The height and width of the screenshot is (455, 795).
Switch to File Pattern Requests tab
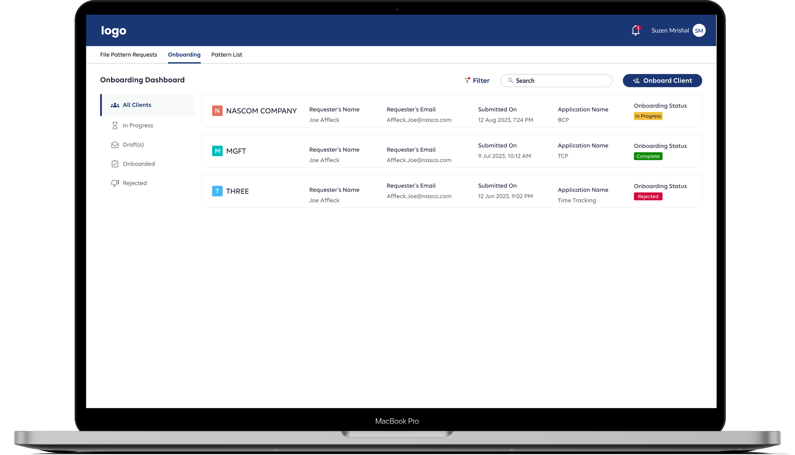click(128, 55)
